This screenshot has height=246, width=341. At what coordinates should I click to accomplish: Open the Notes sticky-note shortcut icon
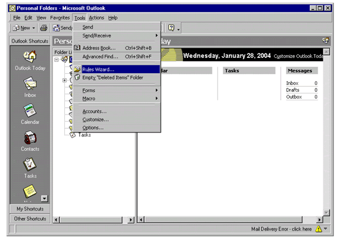point(30,191)
